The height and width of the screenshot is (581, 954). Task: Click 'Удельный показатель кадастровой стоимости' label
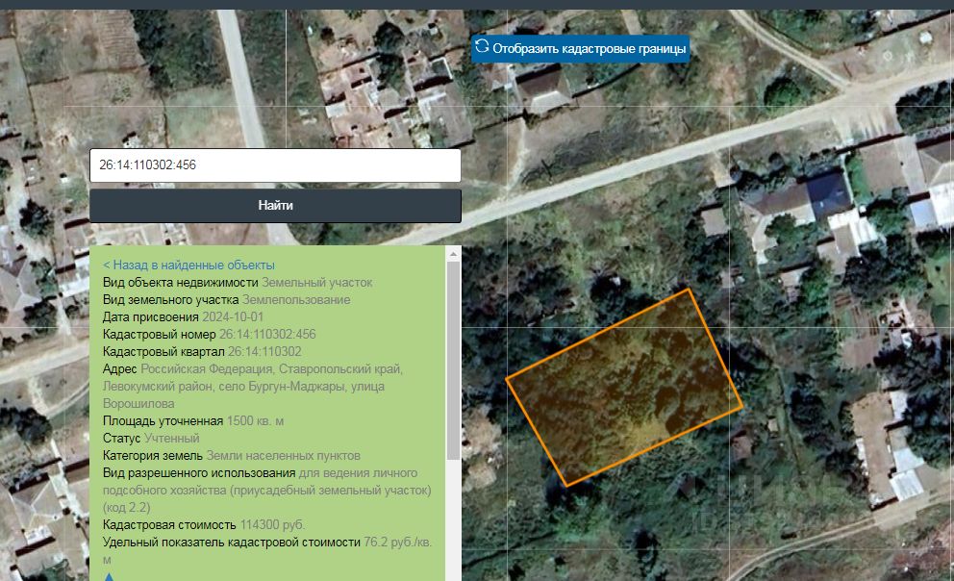[x=231, y=543]
